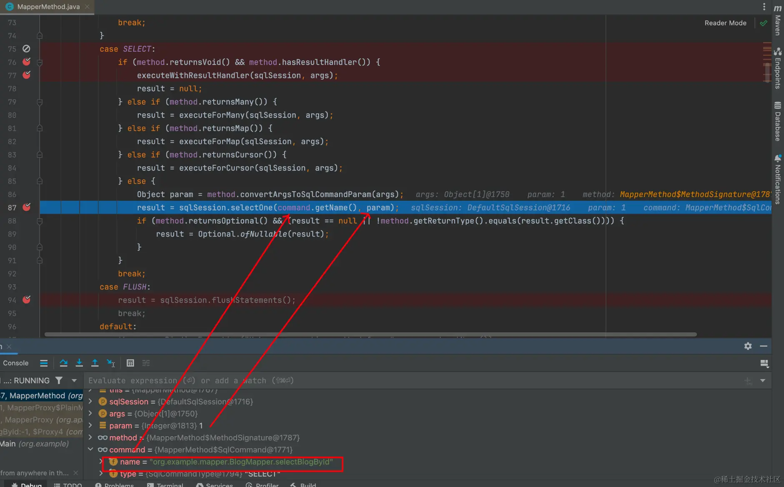The height and width of the screenshot is (487, 784).
Task: Switch to the Console tab
Action: [16, 363]
